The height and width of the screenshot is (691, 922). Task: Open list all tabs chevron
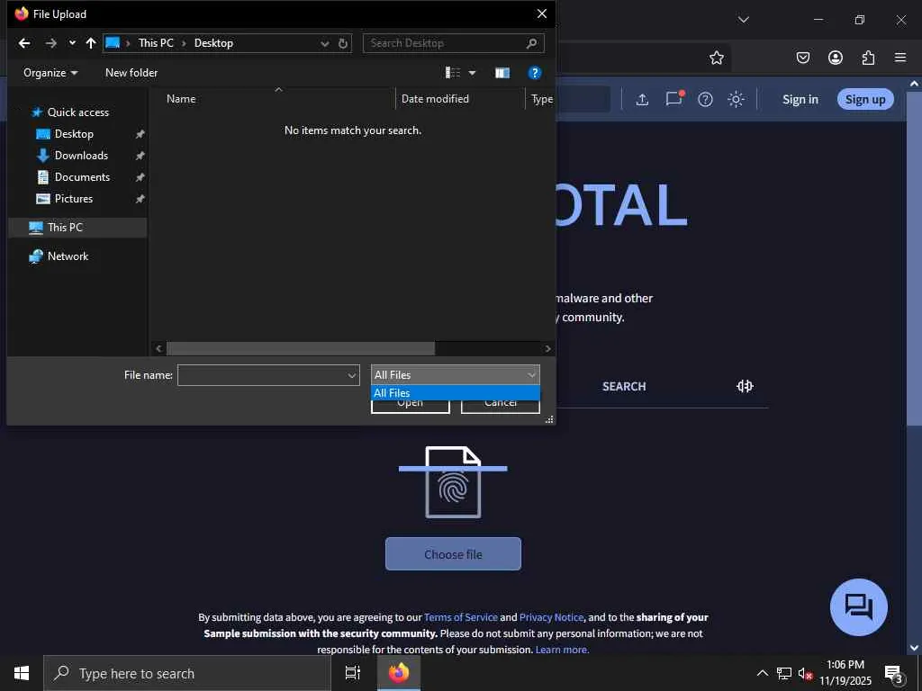click(x=743, y=20)
